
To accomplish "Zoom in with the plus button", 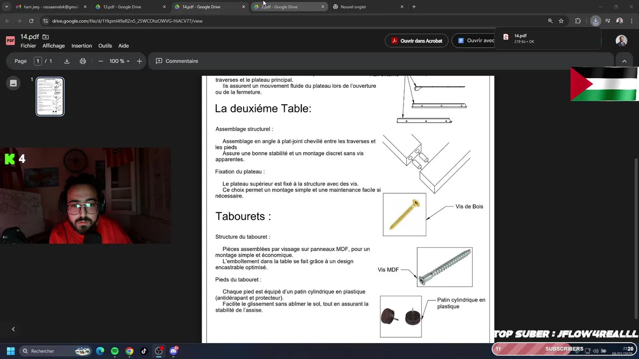I will click(x=139, y=61).
